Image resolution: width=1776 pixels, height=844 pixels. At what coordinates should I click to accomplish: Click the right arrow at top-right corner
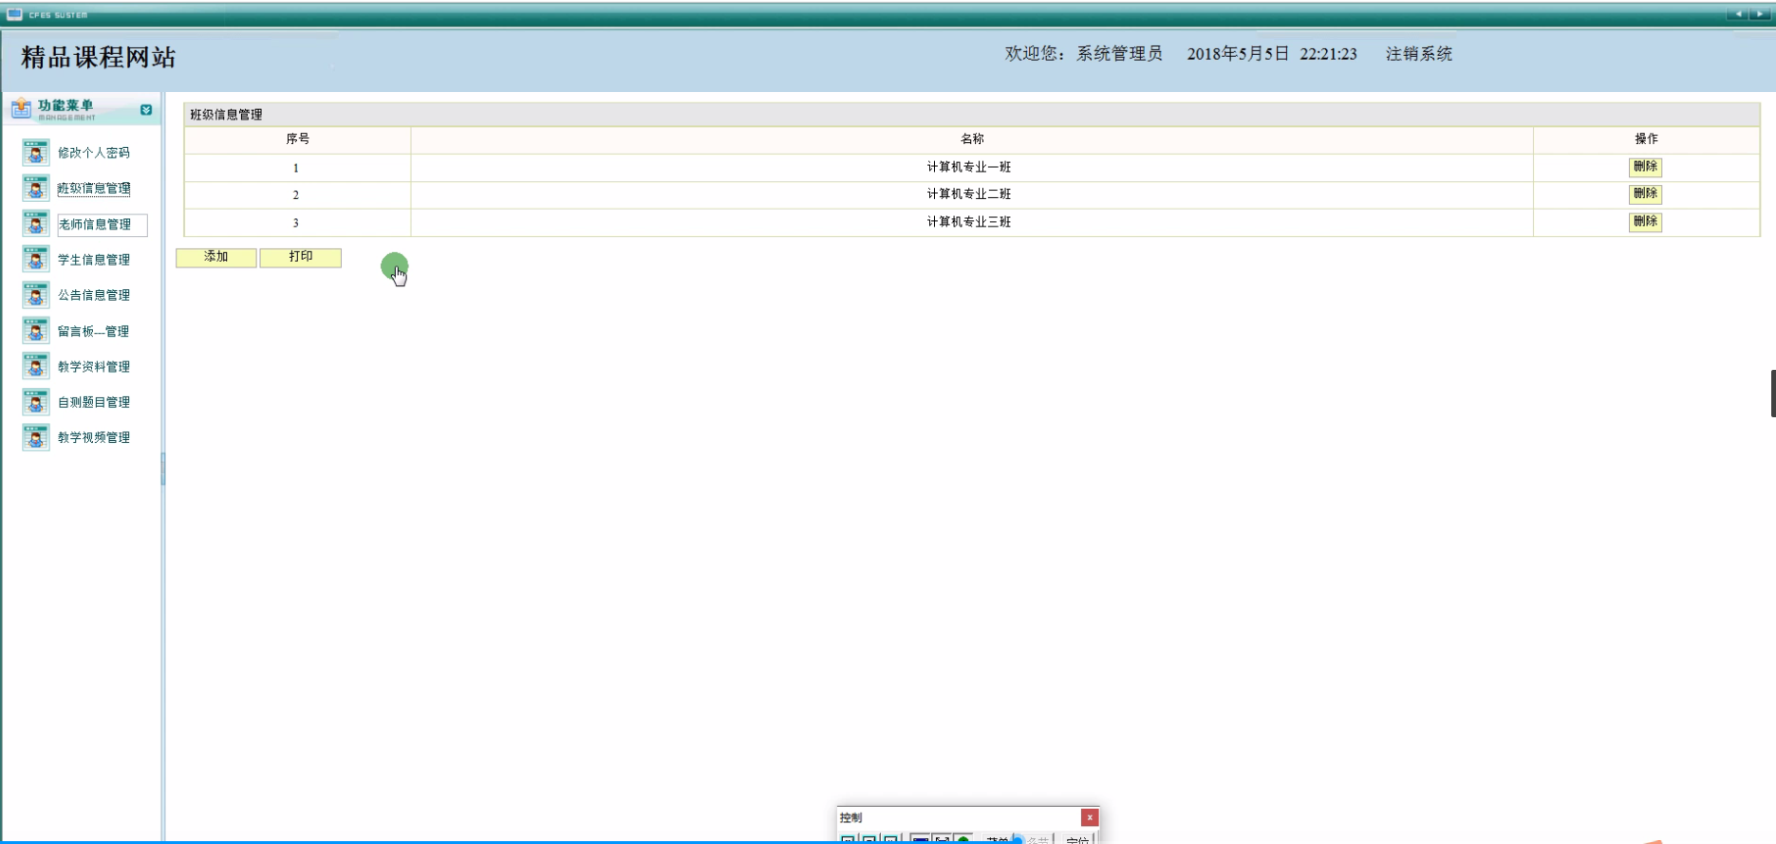click(1761, 14)
